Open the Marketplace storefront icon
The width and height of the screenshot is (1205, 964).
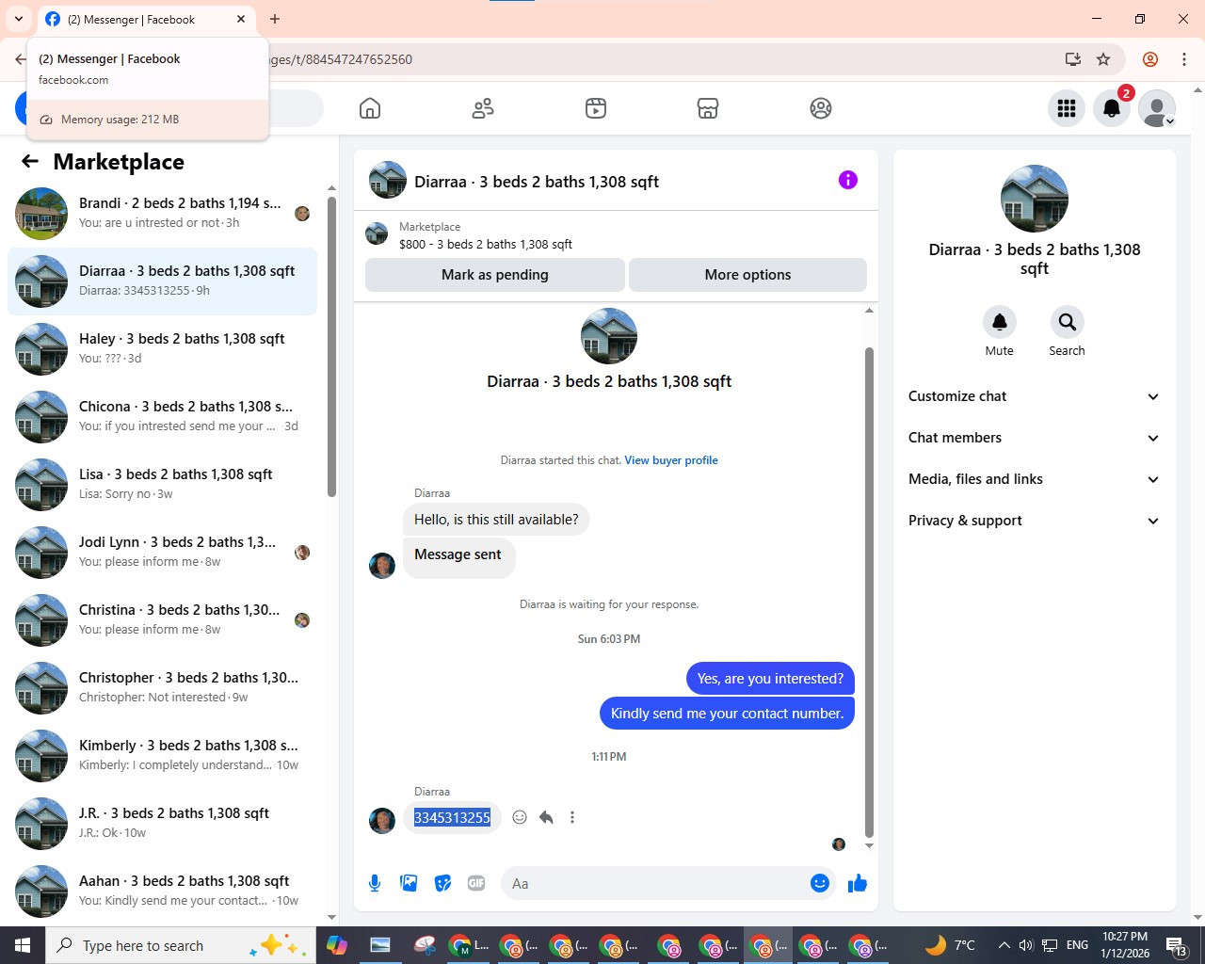pos(708,108)
